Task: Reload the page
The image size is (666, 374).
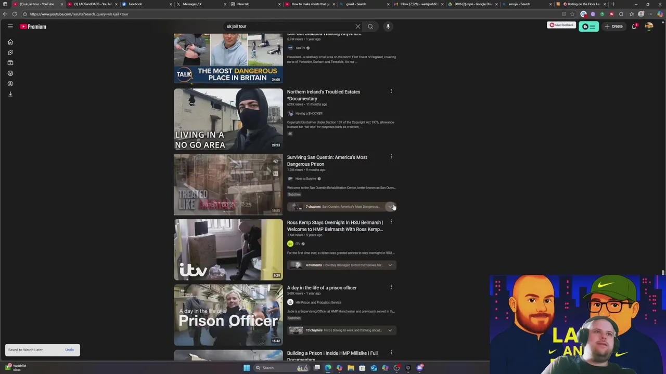Action: (15, 14)
